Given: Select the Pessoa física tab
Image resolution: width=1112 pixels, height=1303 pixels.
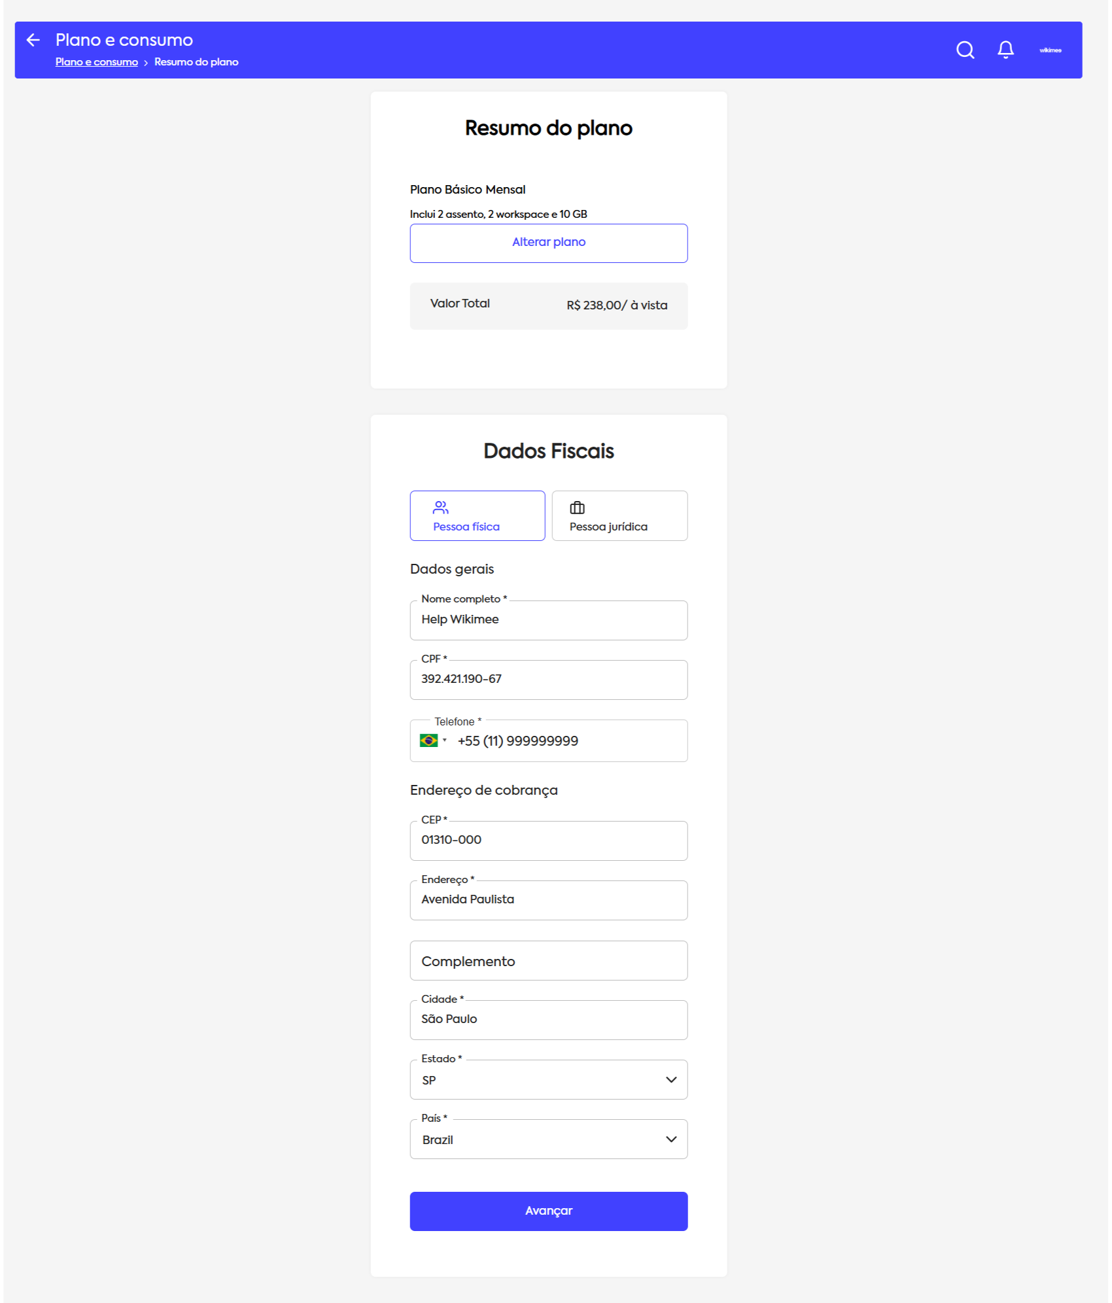Looking at the screenshot, I should click(x=477, y=516).
